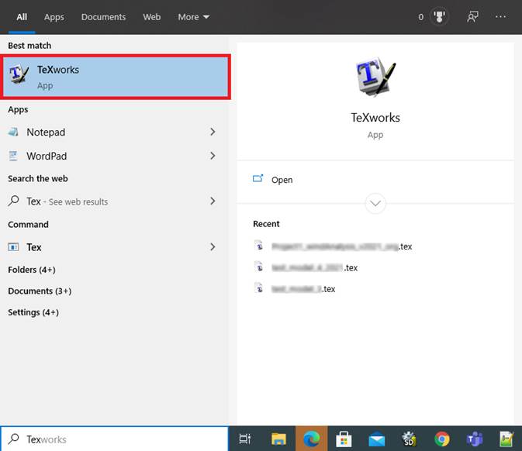Screen dimensions: 522x451
Task: Open Microsoft Teams from taskbar
Action: 475,439
